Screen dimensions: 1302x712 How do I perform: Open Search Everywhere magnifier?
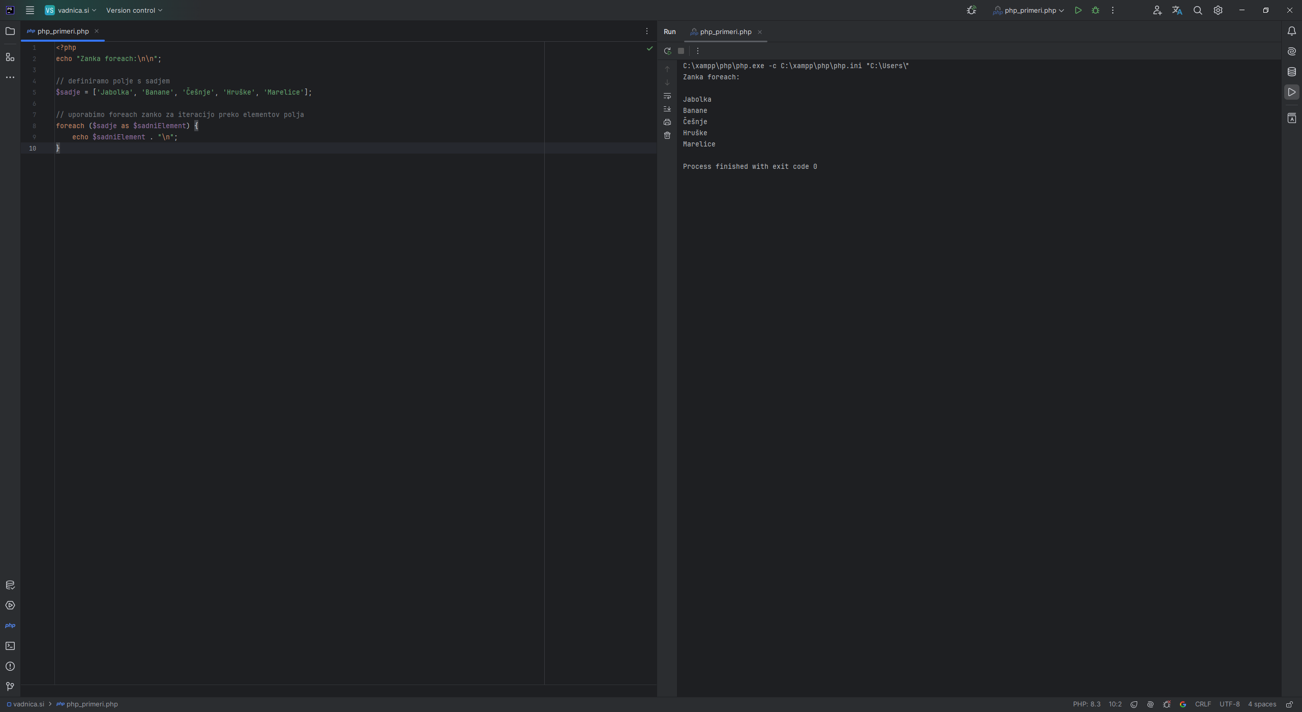[x=1197, y=10]
